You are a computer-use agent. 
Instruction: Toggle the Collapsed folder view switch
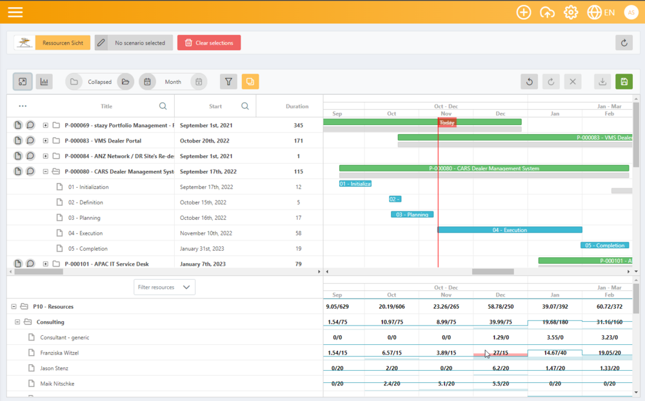[99, 82]
